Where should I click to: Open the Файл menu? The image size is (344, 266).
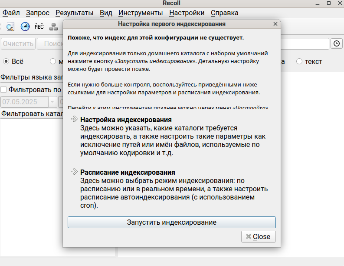11,13
